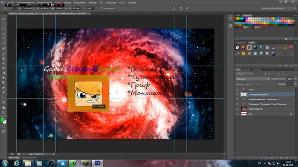Select the Hand tool

point(3,108)
